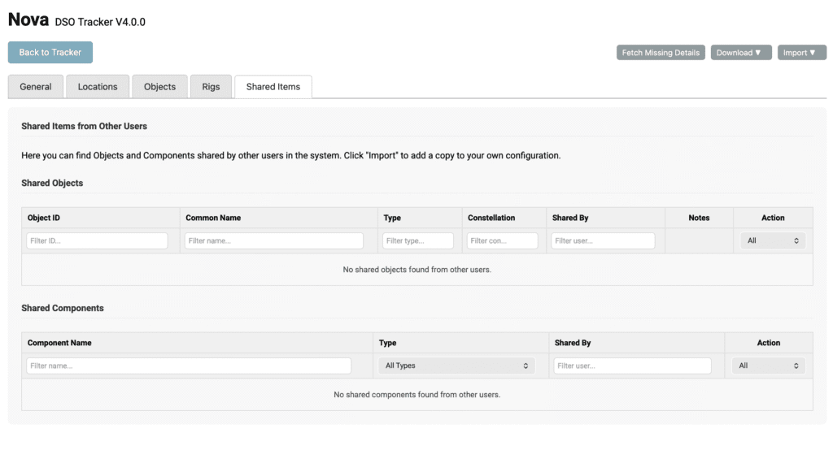833x450 pixels.
Task: Select the Shared Items tab
Action: coord(273,86)
